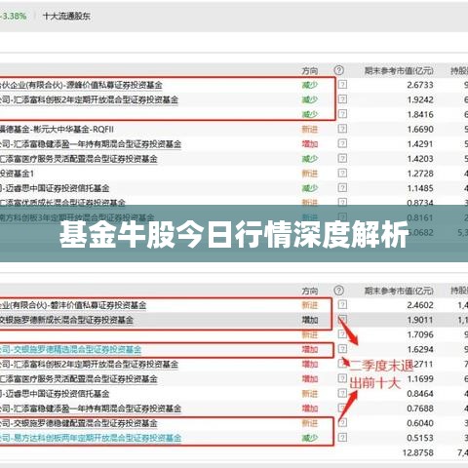Select market value 1.1485 cell

420,188
